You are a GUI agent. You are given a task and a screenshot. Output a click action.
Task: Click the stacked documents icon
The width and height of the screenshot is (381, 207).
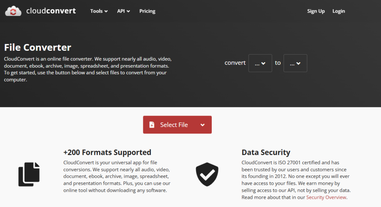(29, 174)
